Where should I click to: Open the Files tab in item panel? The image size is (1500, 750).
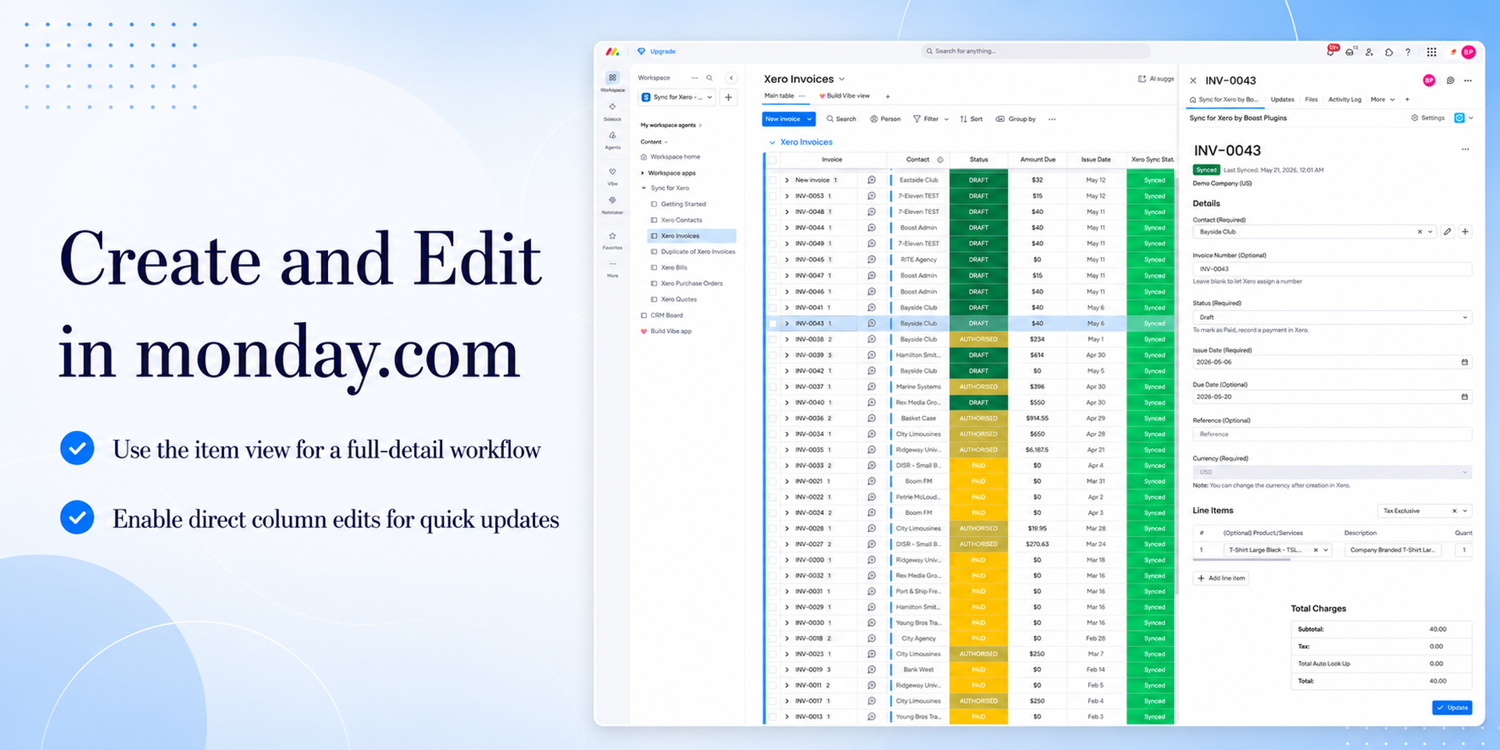point(1311,100)
